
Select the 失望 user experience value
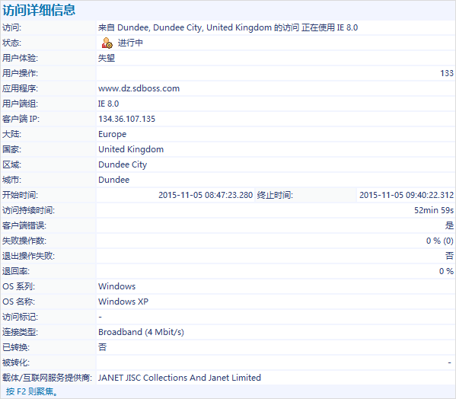pos(107,58)
